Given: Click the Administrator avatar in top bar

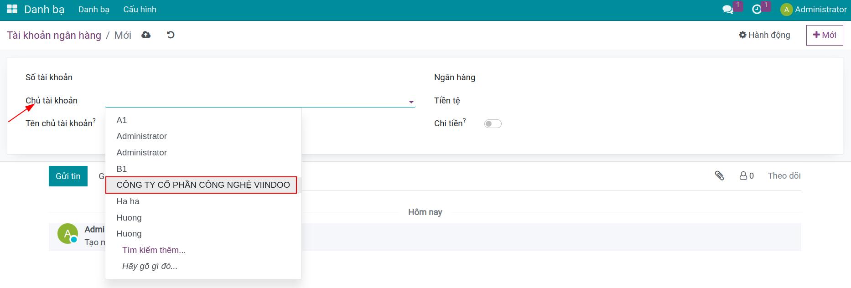Looking at the screenshot, I should [786, 10].
